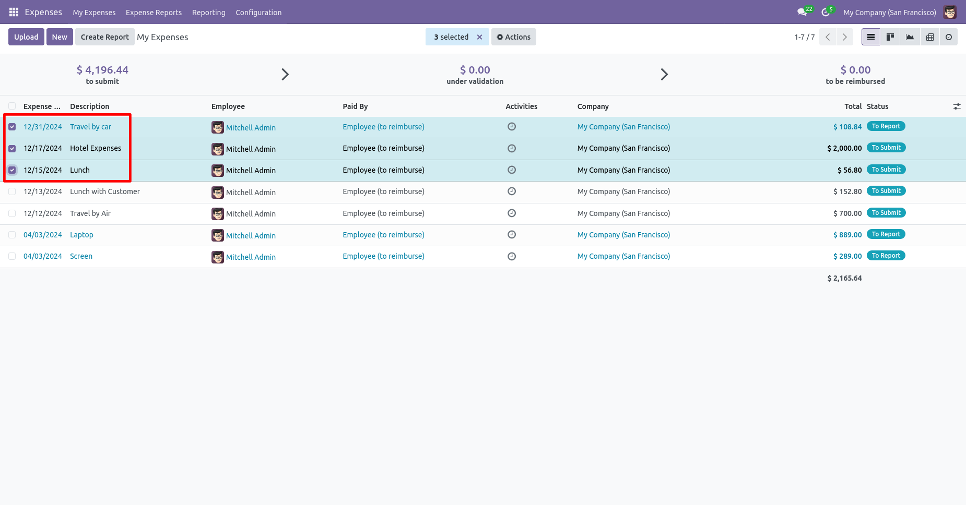Sort by the Employee column header

tap(228, 106)
